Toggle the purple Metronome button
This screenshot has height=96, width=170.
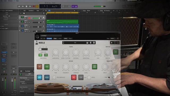pyautogui.click(x=76, y=6)
